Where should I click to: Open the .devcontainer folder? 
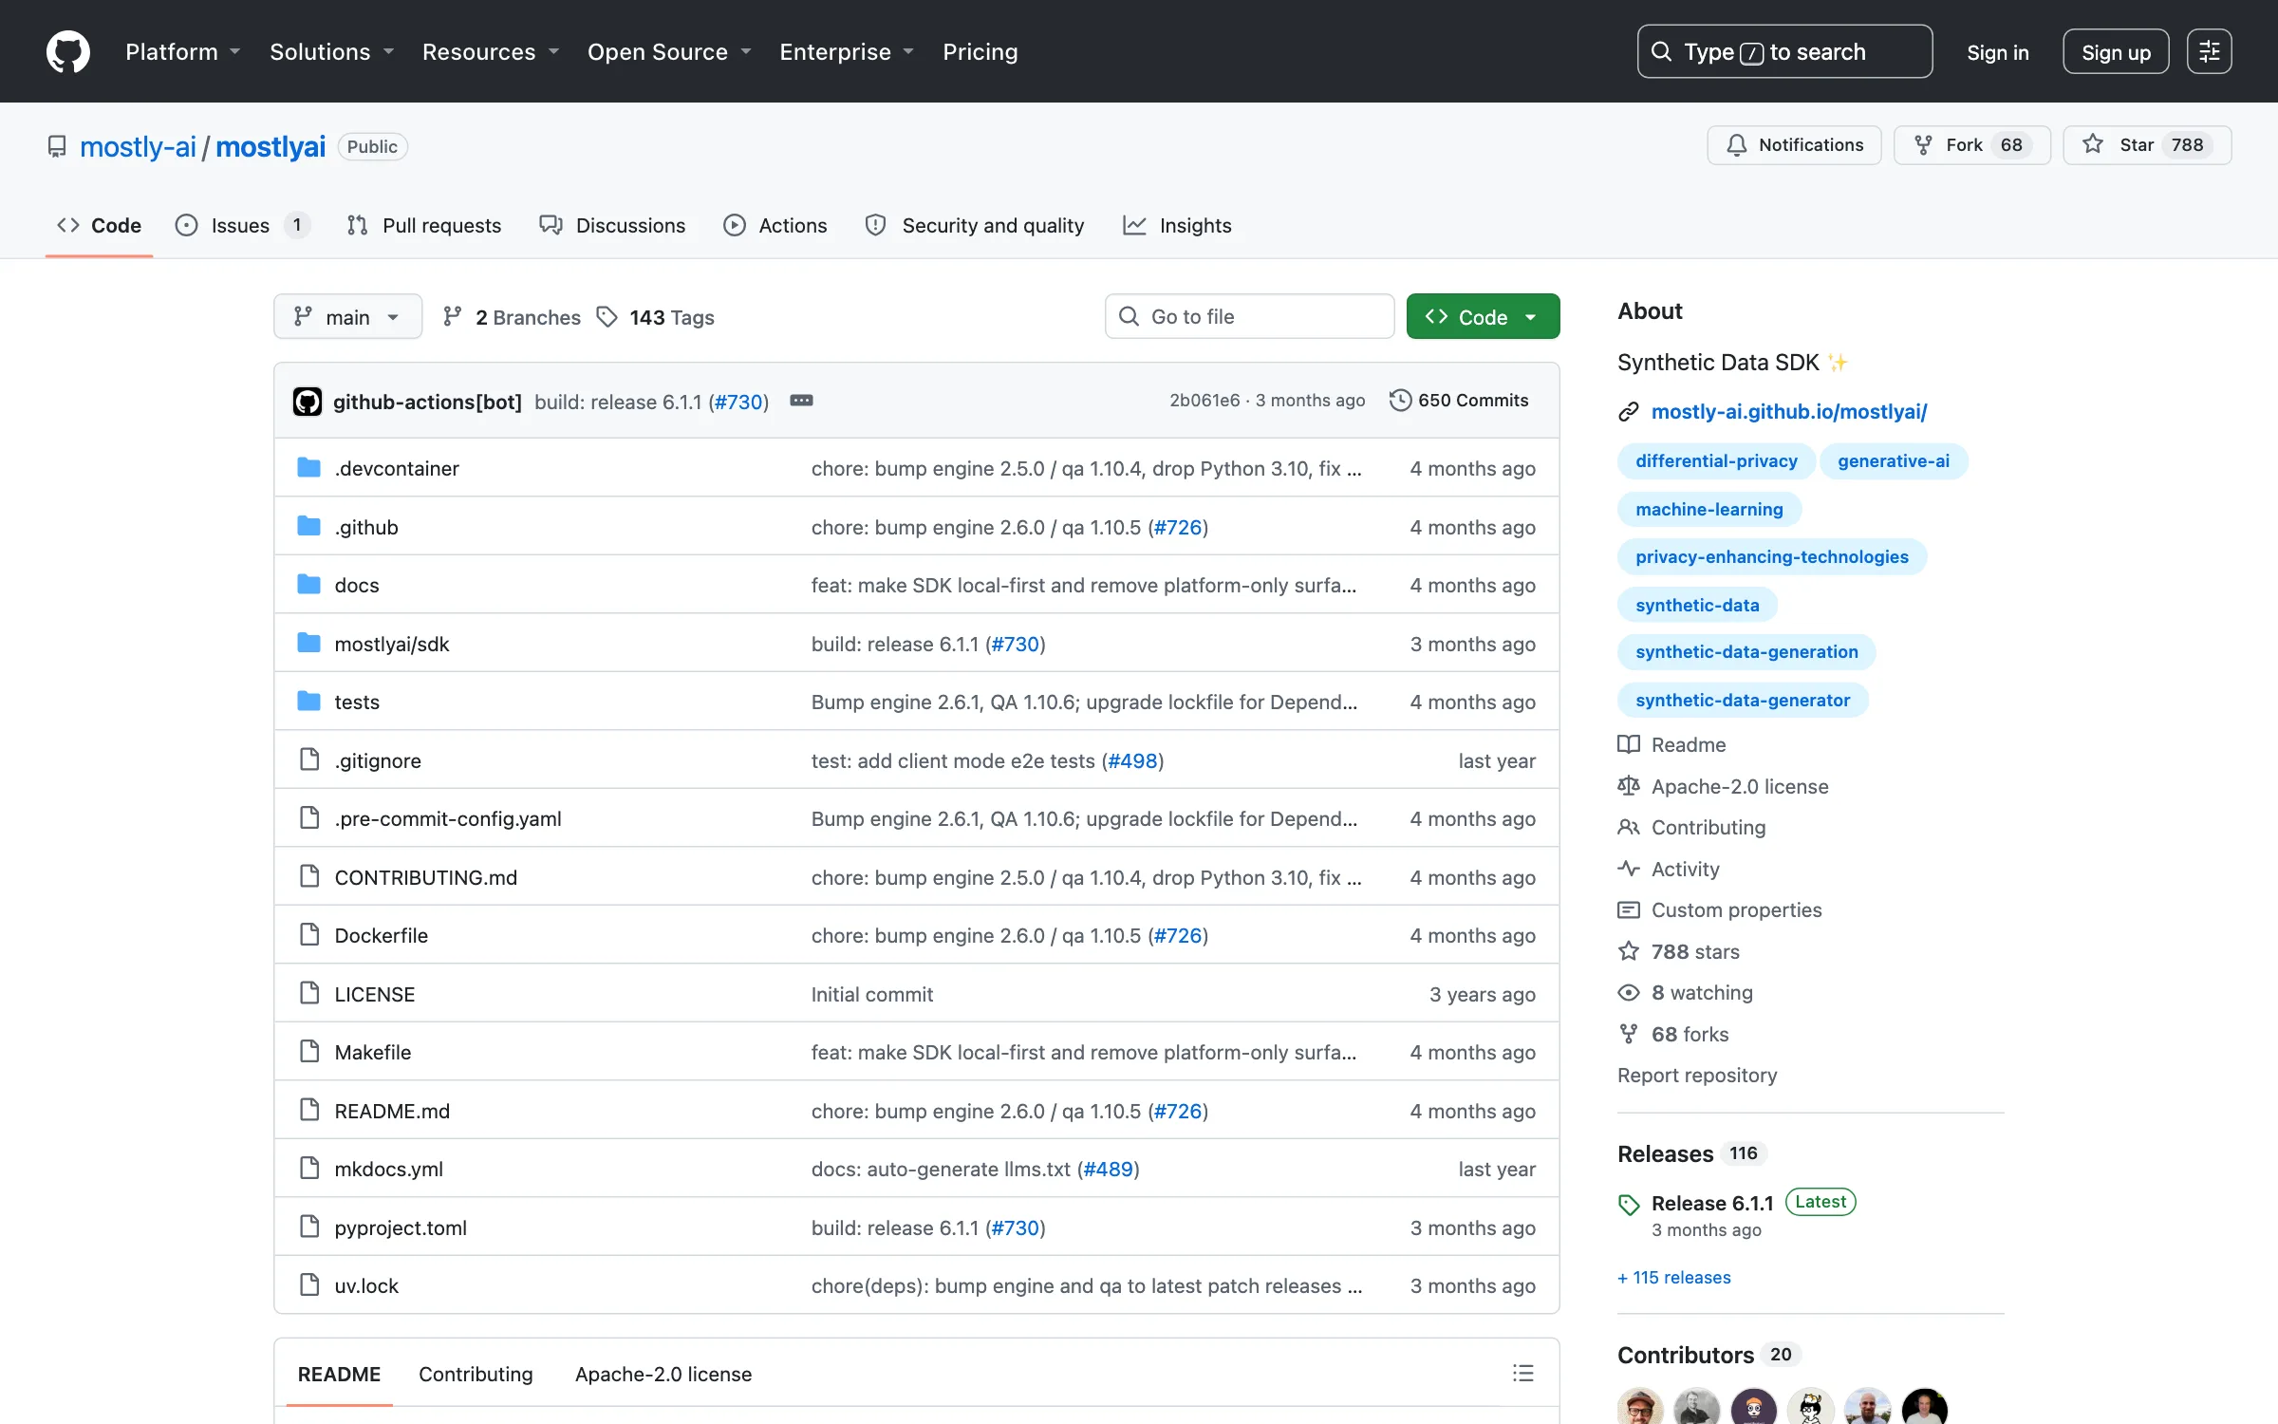click(x=397, y=468)
